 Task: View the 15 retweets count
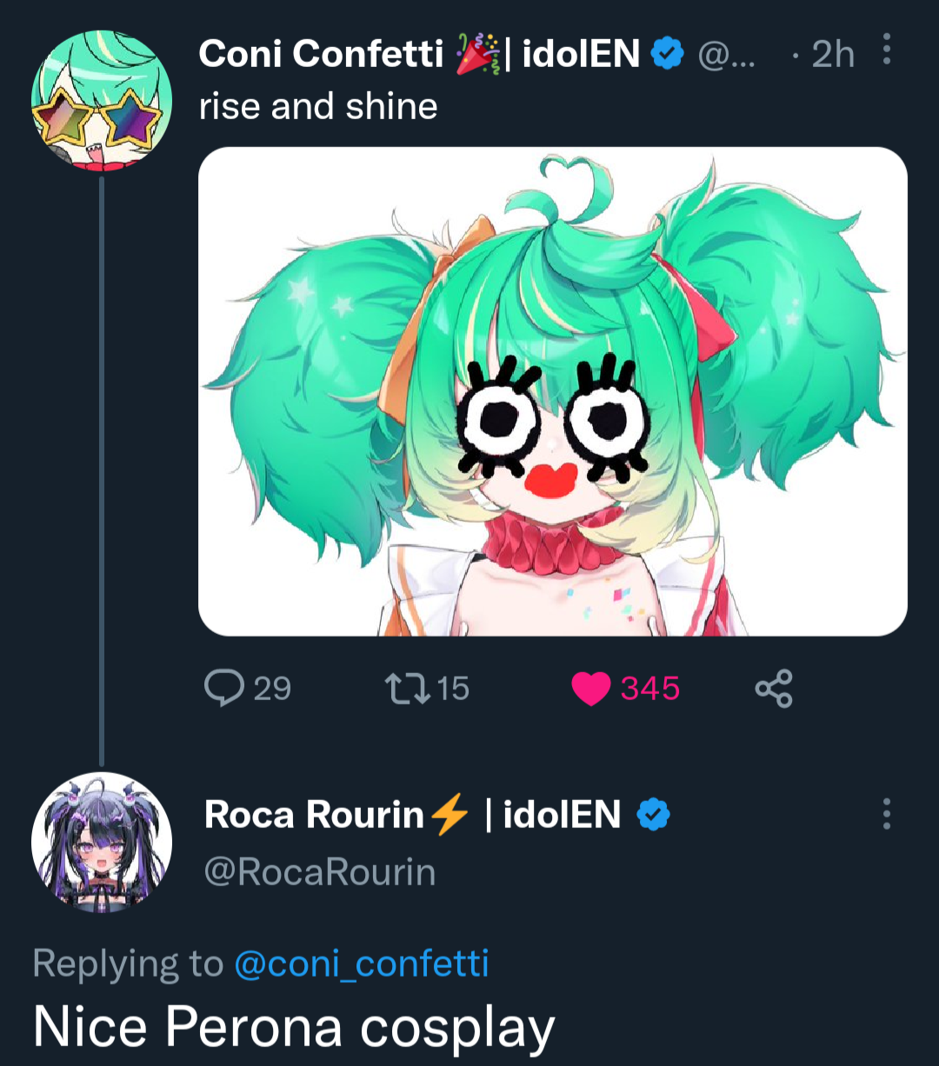coord(452,689)
